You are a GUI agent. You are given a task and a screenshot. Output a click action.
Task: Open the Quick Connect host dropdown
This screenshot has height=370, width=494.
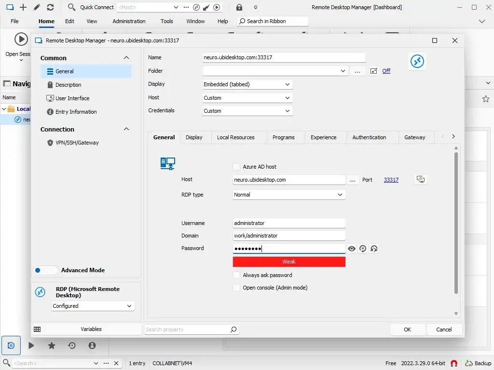(176, 7)
